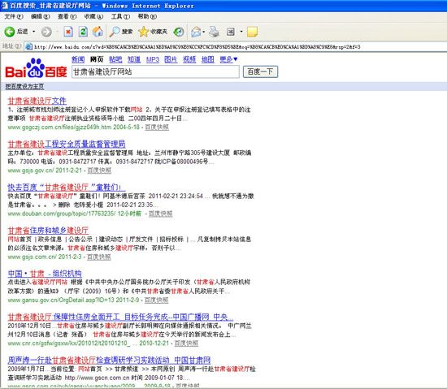This screenshot has width=447, height=389.
Task: Open the Search magnifier toolbar icon
Action: click(115, 32)
